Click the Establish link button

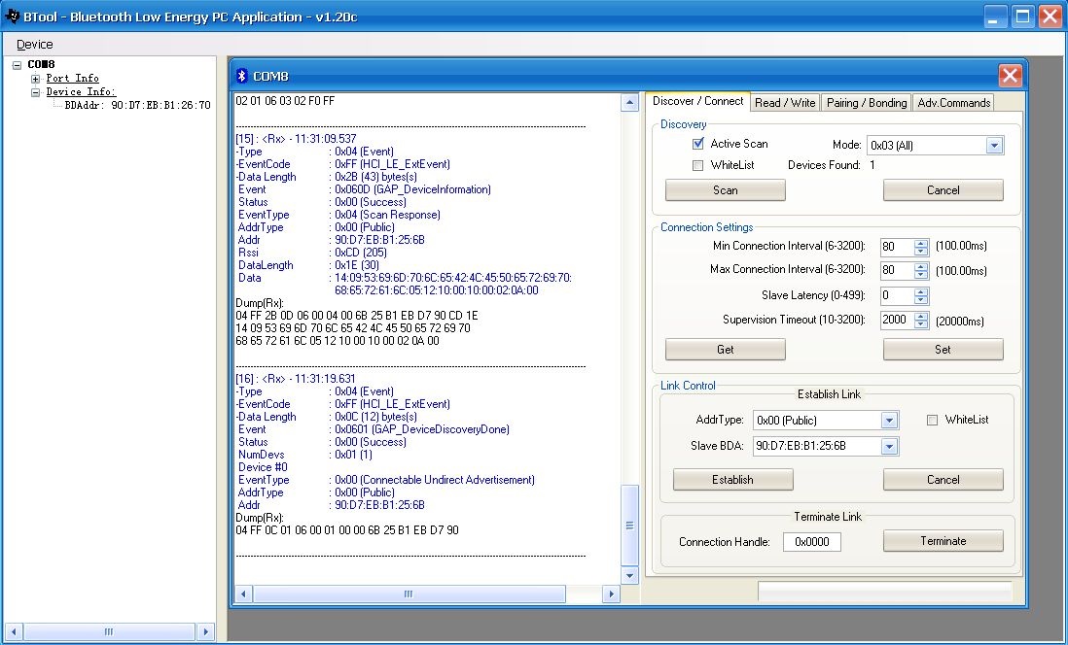coord(732,480)
